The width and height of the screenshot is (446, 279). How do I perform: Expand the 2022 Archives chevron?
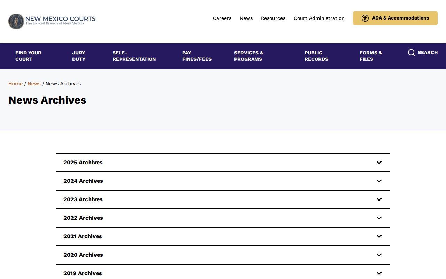pyautogui.click(x=379, y=218)
